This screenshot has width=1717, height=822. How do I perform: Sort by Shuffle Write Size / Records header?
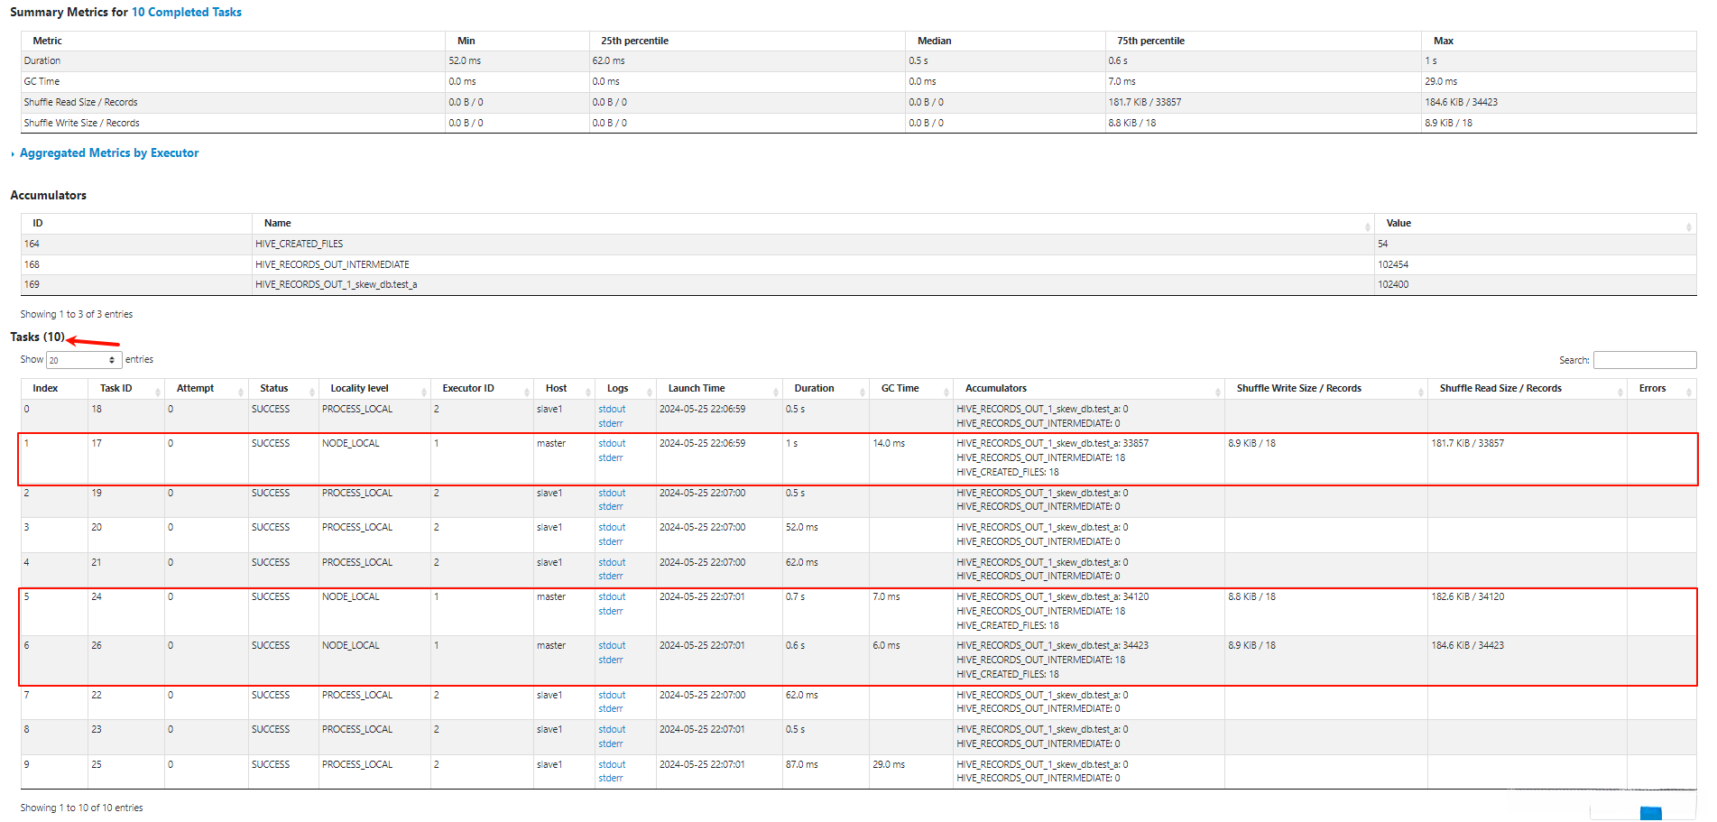tap(1298, 389)
